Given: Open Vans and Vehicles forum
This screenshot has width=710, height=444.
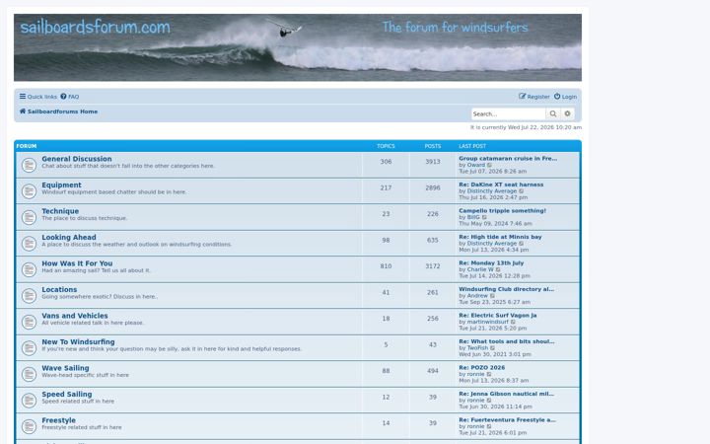Looking at the screenshot, I should pos(75,316).
